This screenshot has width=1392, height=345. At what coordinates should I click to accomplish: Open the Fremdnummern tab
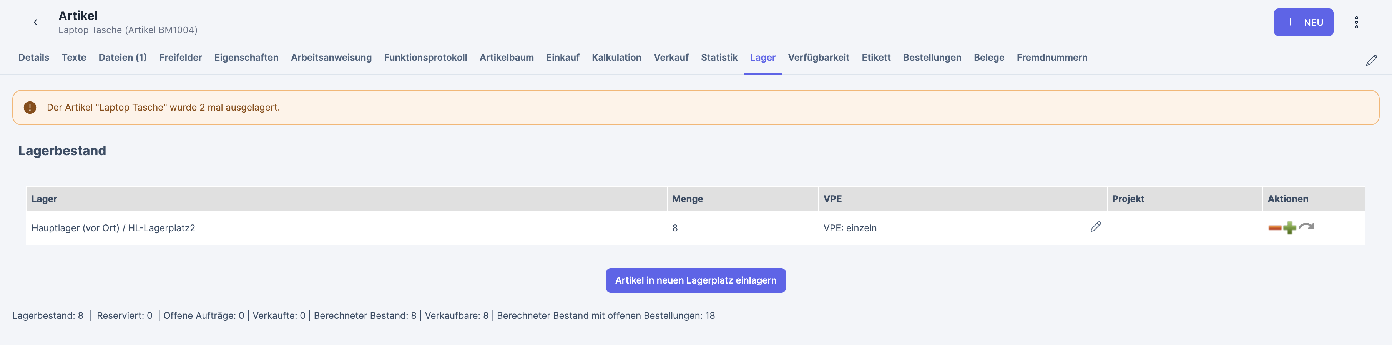(1051, 57)
